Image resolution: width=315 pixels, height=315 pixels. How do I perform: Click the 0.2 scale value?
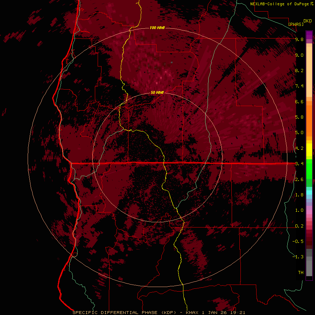click(299, 226)
